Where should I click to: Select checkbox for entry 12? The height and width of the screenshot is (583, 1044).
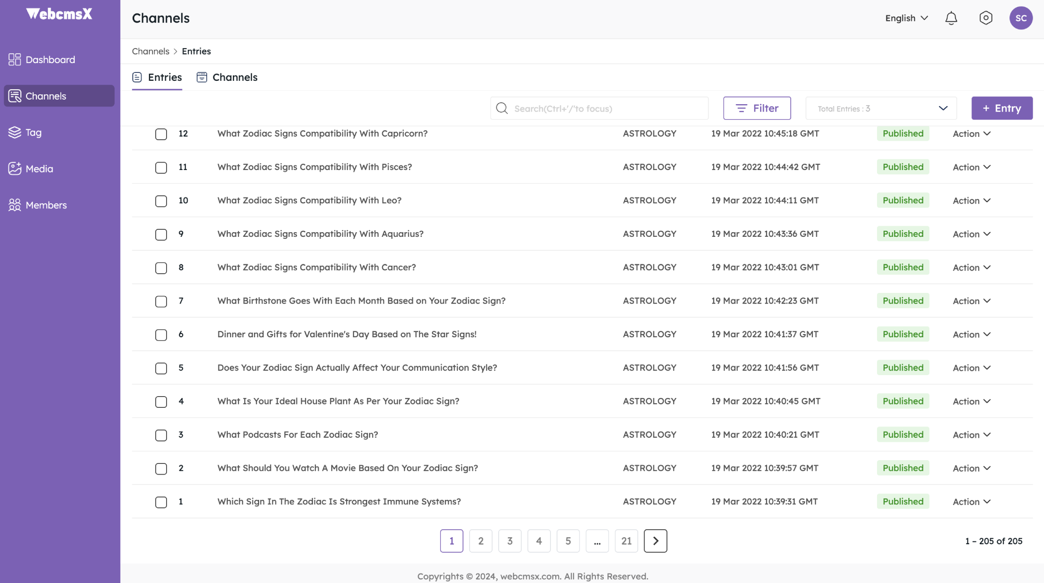point(161,134)
